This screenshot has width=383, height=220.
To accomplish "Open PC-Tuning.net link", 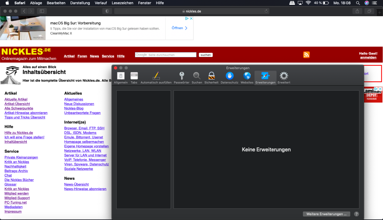I will tap(16, 202).
